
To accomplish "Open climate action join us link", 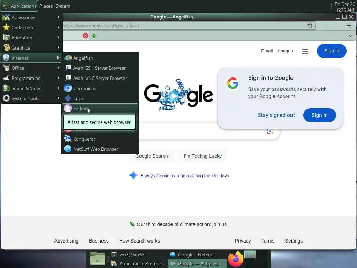I will pos(181,224).
